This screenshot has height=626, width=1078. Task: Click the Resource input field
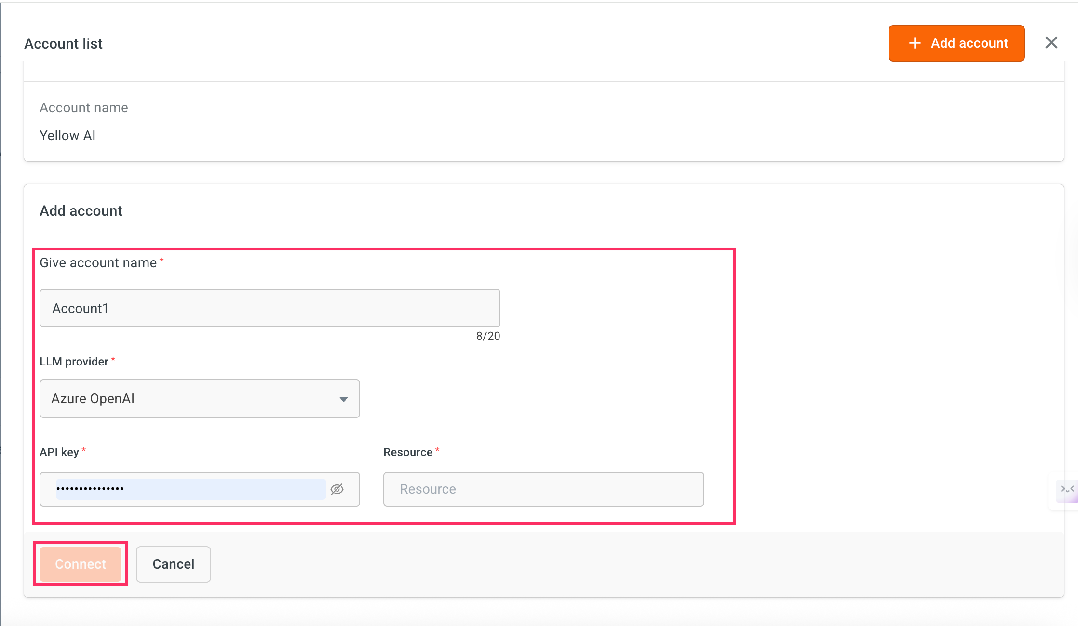point(543,489)
